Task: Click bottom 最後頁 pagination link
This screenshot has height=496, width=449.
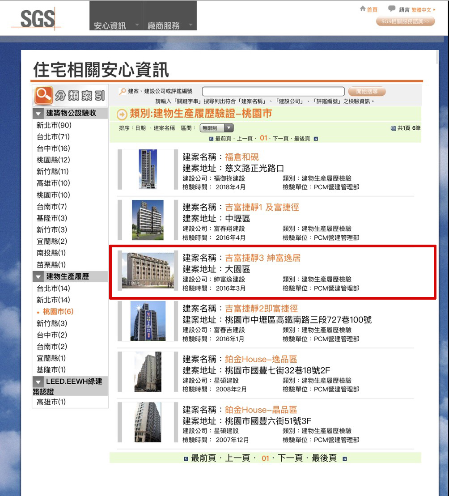Action: pos(324,458)
